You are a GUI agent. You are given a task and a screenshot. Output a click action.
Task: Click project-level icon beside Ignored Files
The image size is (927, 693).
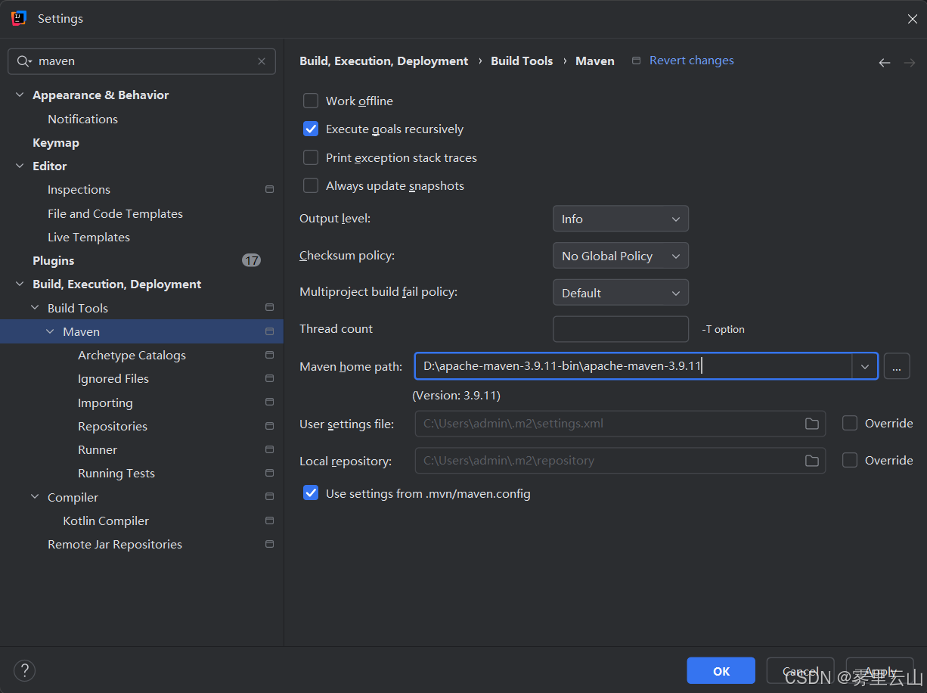tap(269, 378)
